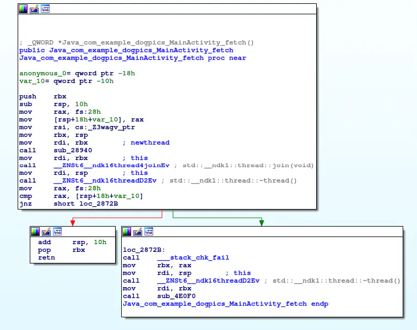417x330 pixels.
Task: Click the pencil edit icon on the main function block
Action: coord(34,9)
